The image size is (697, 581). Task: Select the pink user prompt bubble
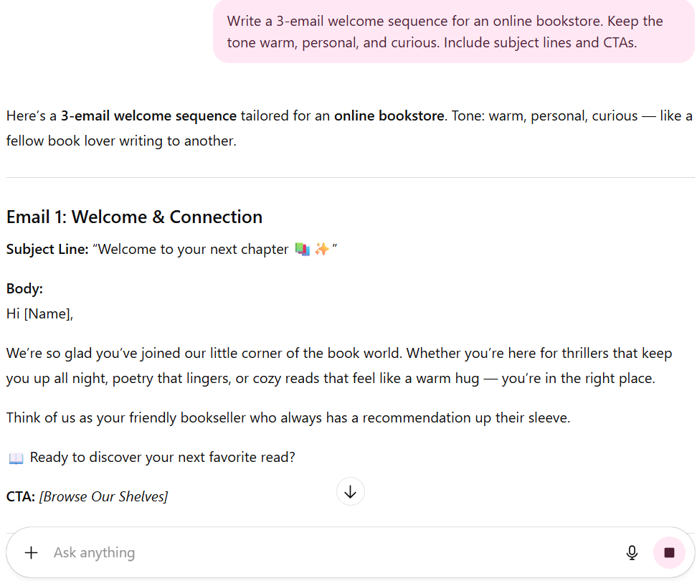(x=454, y=32)
